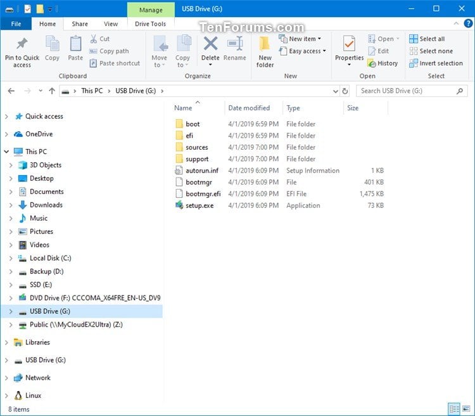475x416 pixels.
Task: Open the Properties dropdown arrow
Action: [349, 64]
